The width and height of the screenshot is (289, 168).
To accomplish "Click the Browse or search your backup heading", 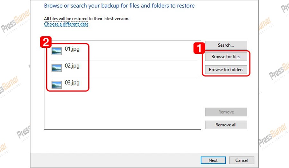I will pyautogui.click(x=119, y=6).
